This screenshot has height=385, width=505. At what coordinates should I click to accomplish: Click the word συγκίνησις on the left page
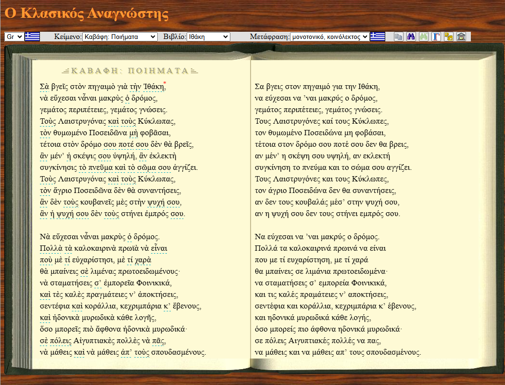[58, 168]
